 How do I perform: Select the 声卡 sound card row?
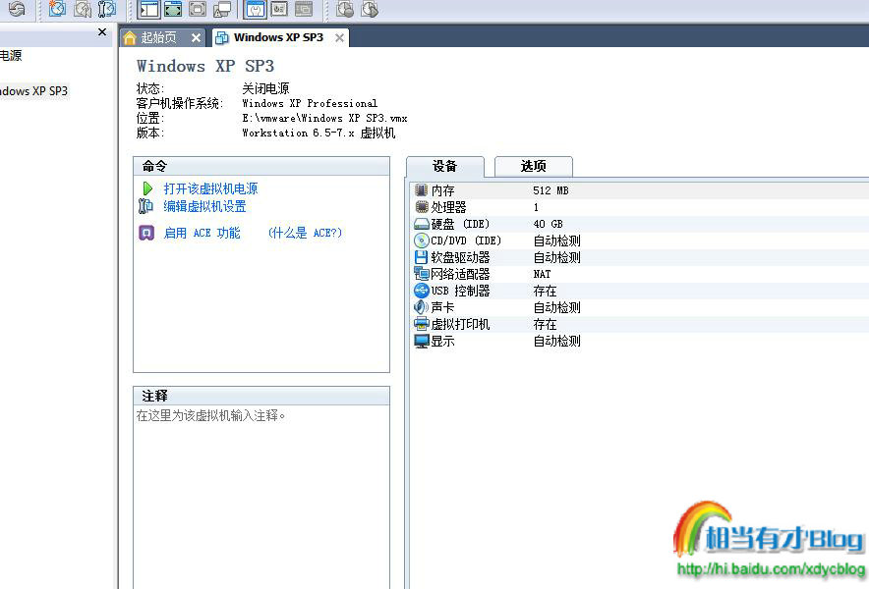640,308
